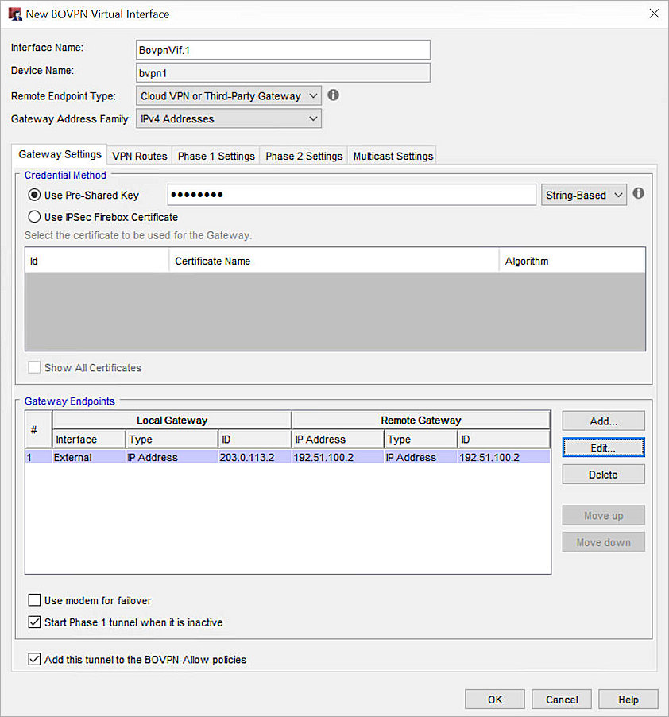Image resolution: width=669 pixels, height=717 pixels.
Task: Click Algorithm column header
Action: click(x=572, y=261)
